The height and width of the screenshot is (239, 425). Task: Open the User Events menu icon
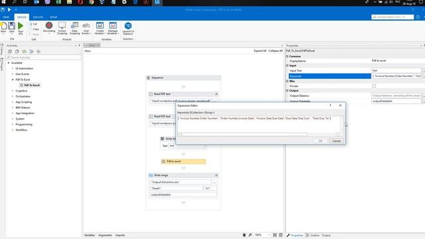click(86, 25)
